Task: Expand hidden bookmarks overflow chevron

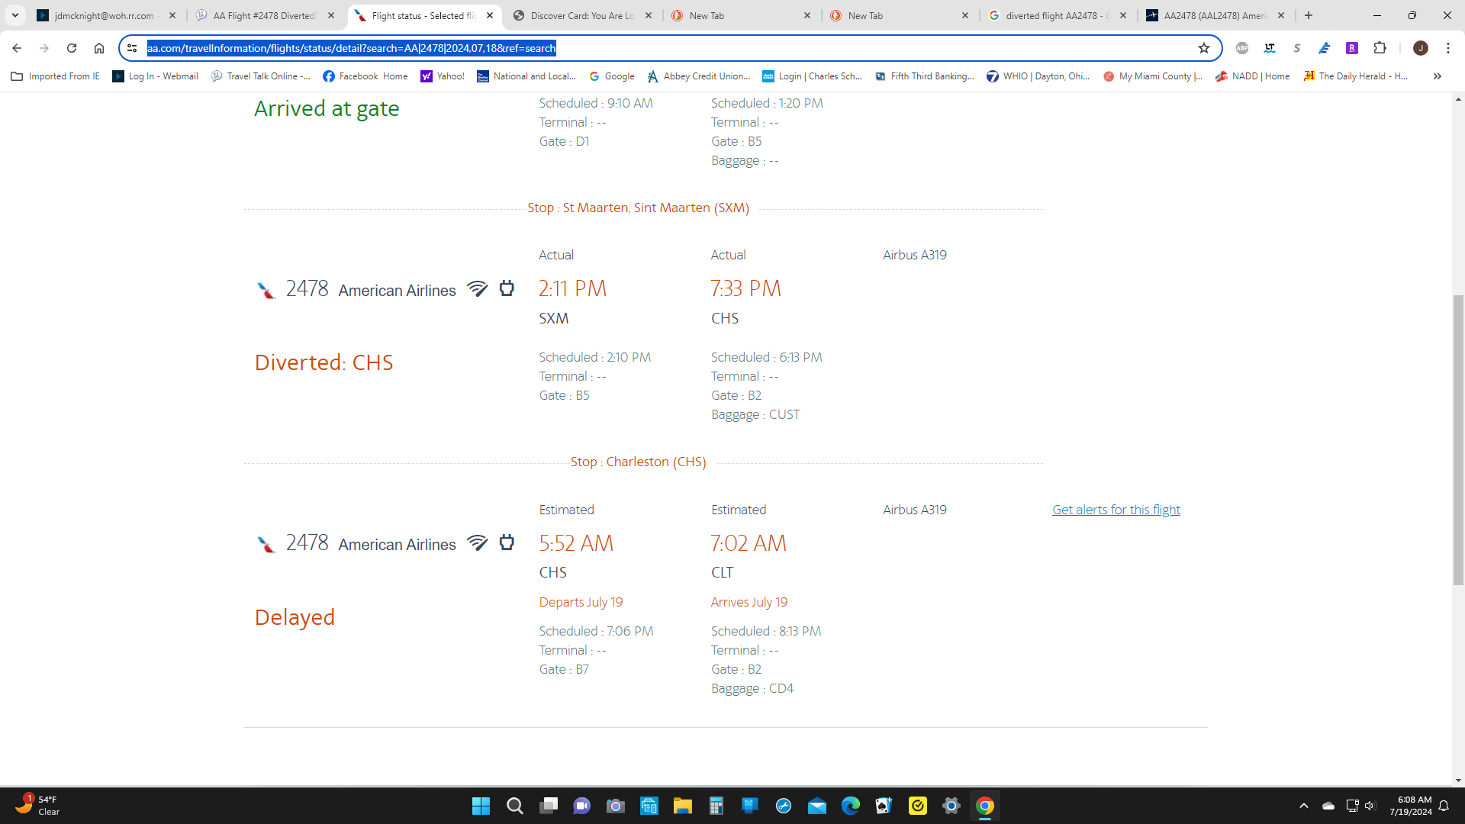Action: click(1438, 76)
